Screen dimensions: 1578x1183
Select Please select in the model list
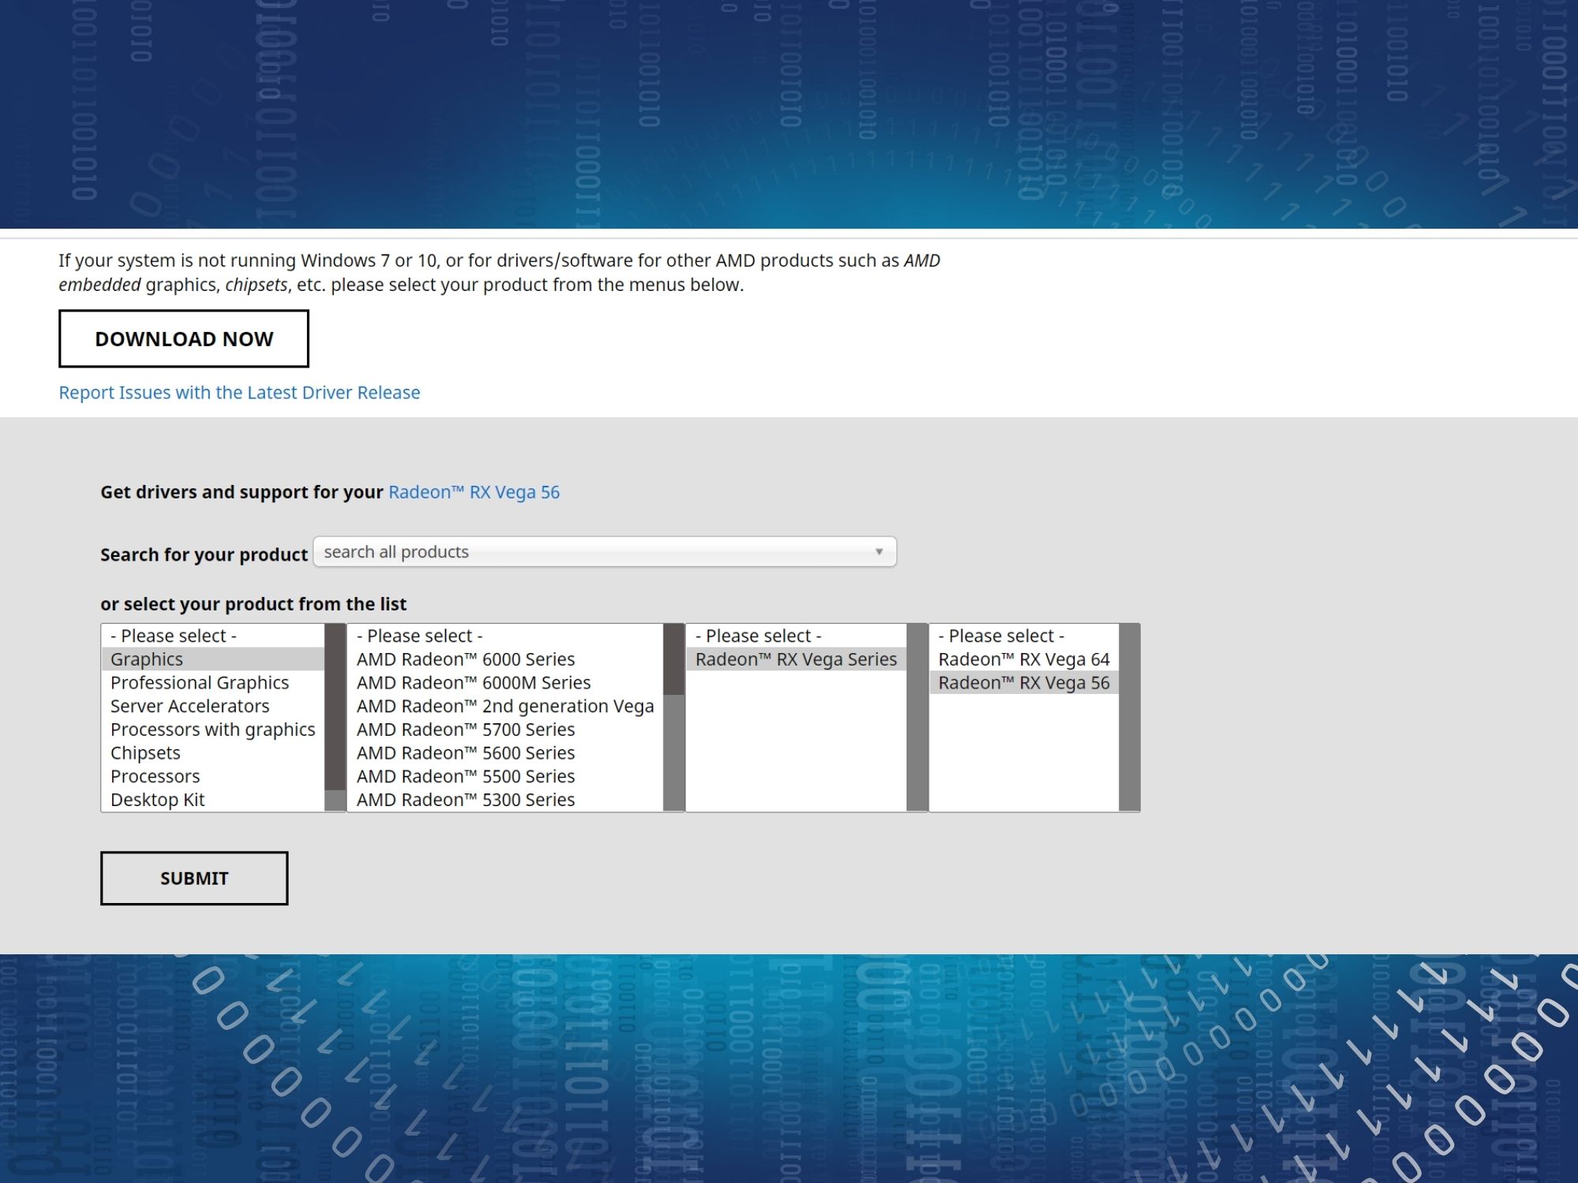(1024, 636)
